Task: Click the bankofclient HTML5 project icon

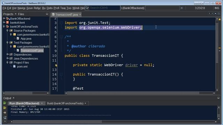Action: (x=8, y=23)
